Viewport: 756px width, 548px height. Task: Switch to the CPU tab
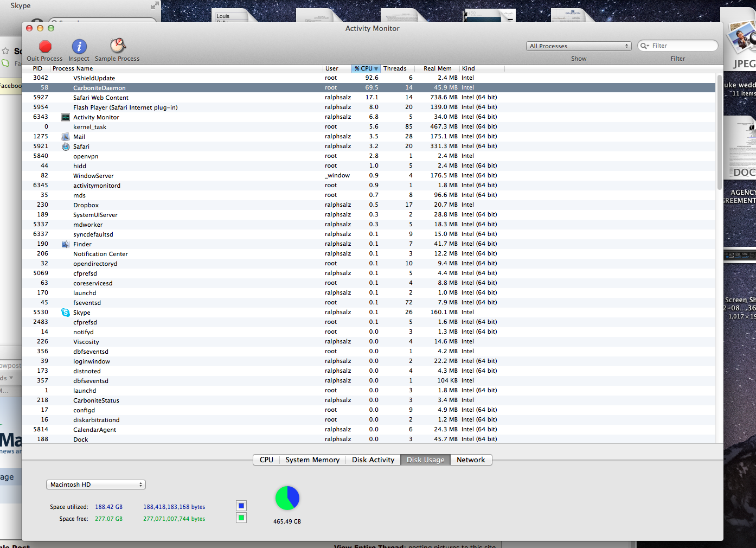(266, 460)
